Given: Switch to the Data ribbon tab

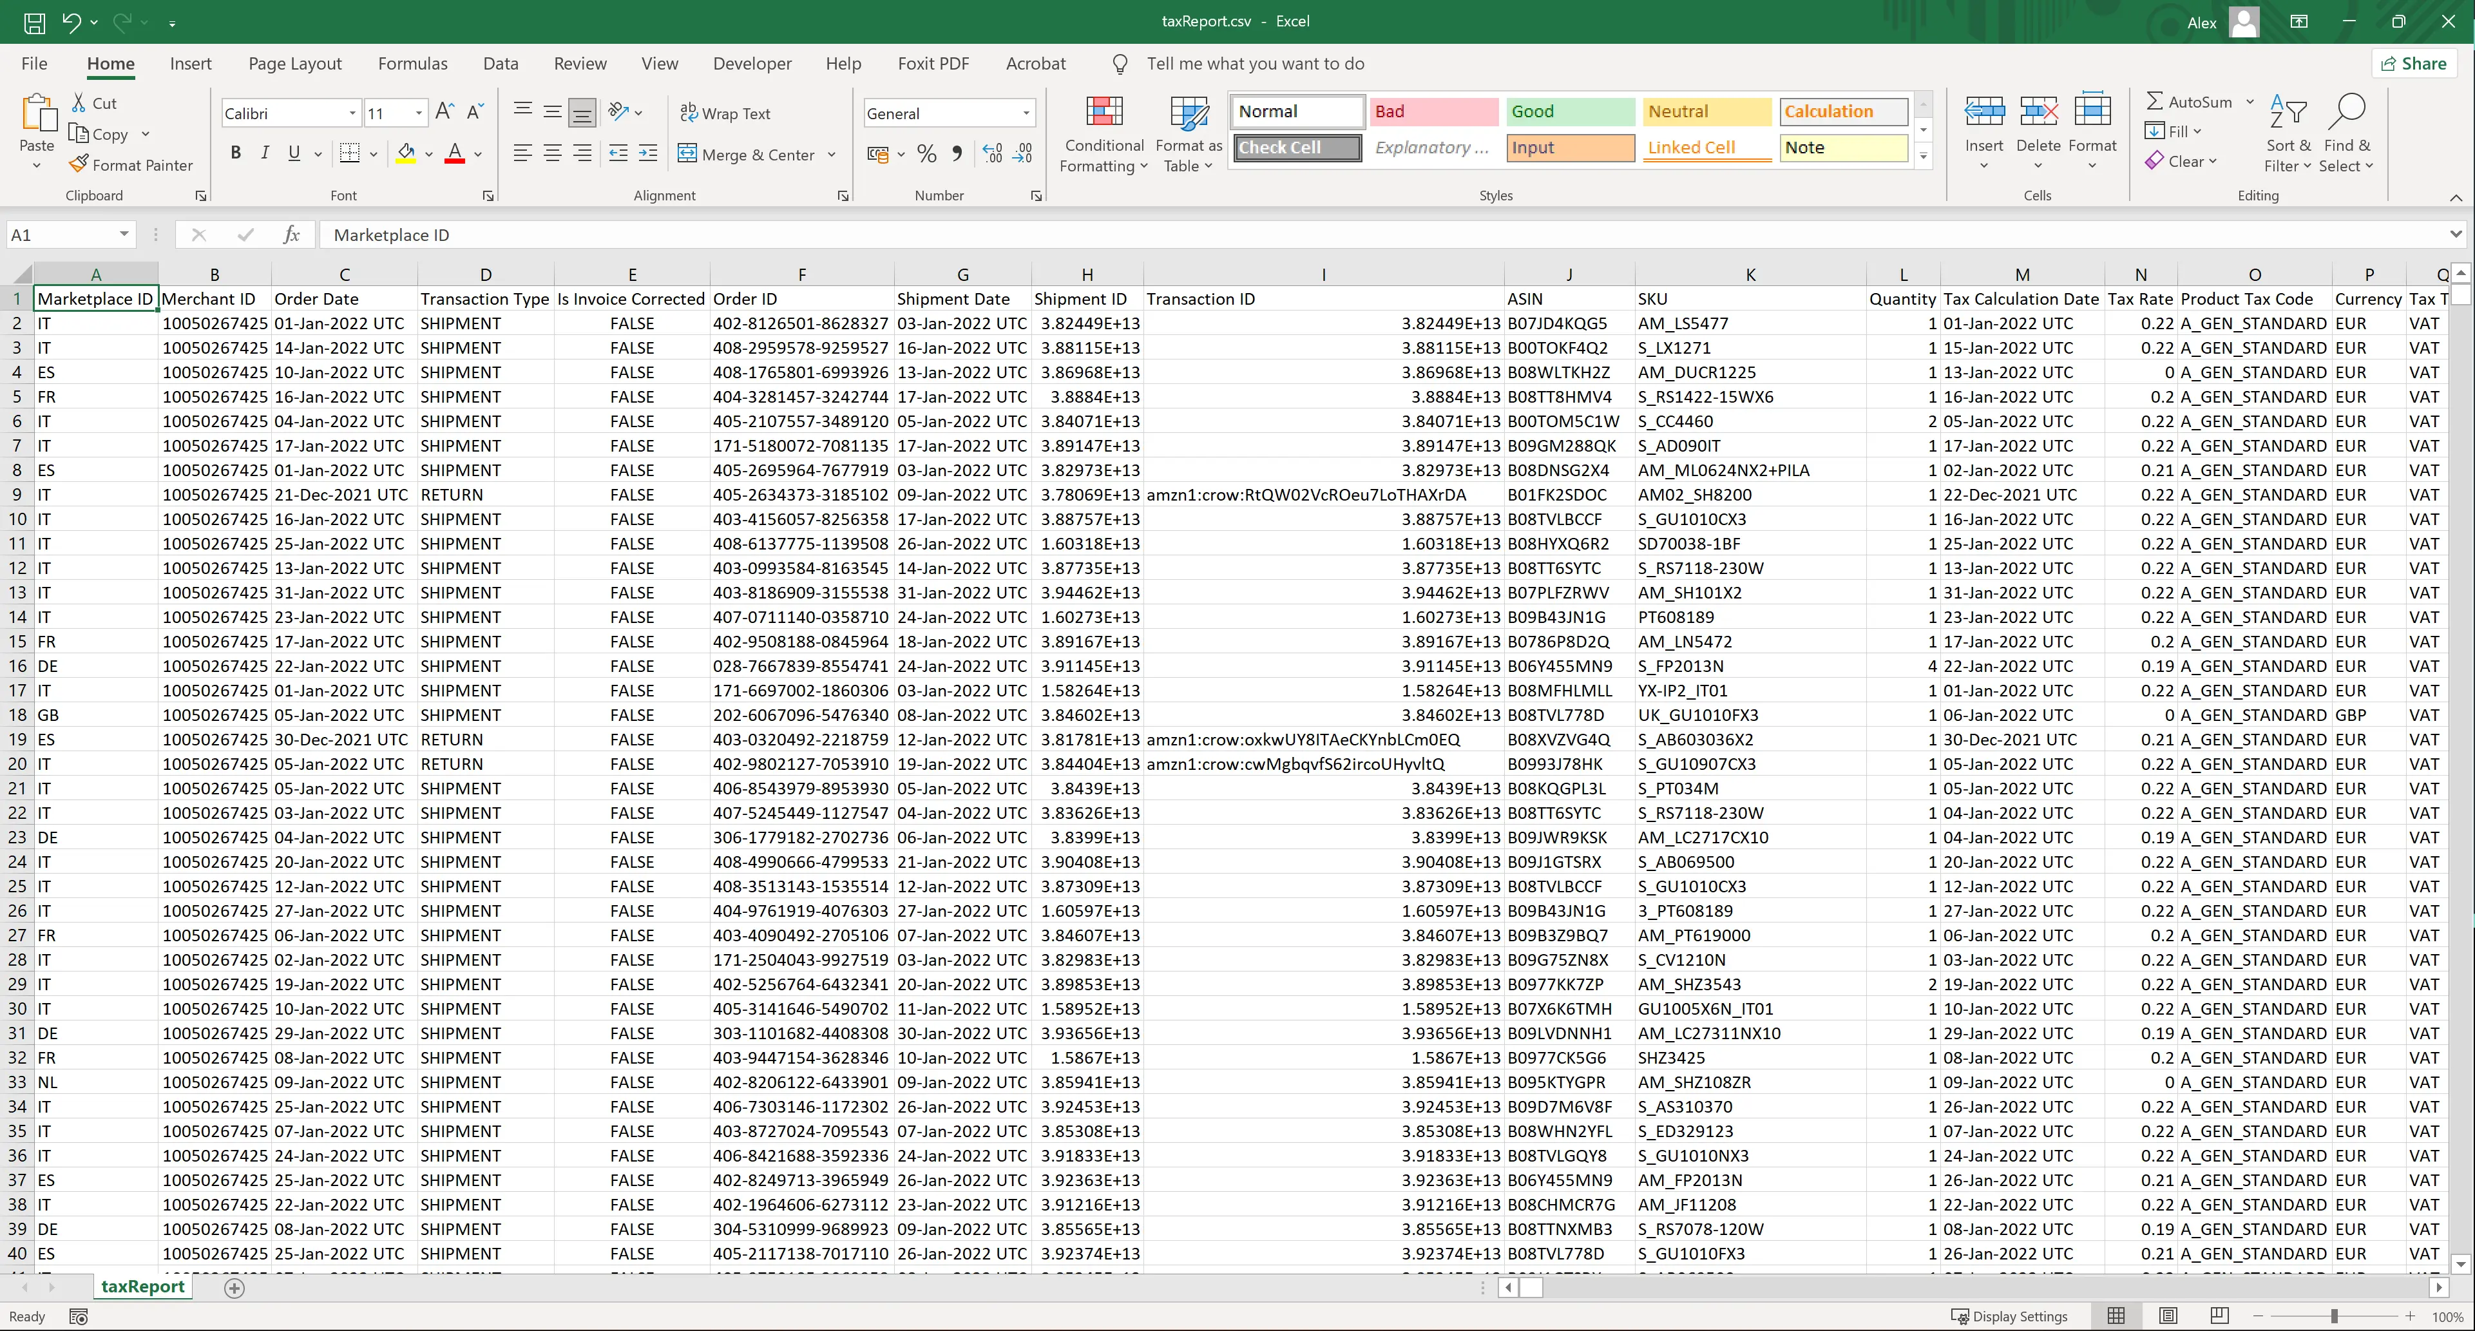Looking at the screenshot, I should [x=501, y=63].
